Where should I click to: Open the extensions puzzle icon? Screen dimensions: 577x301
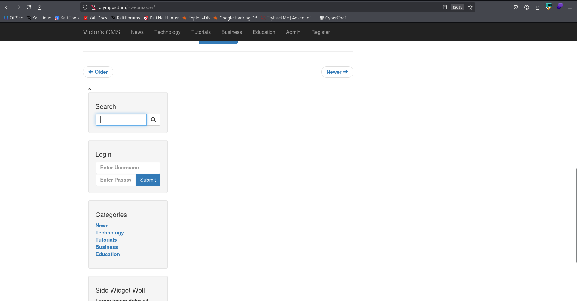point(537,7)
